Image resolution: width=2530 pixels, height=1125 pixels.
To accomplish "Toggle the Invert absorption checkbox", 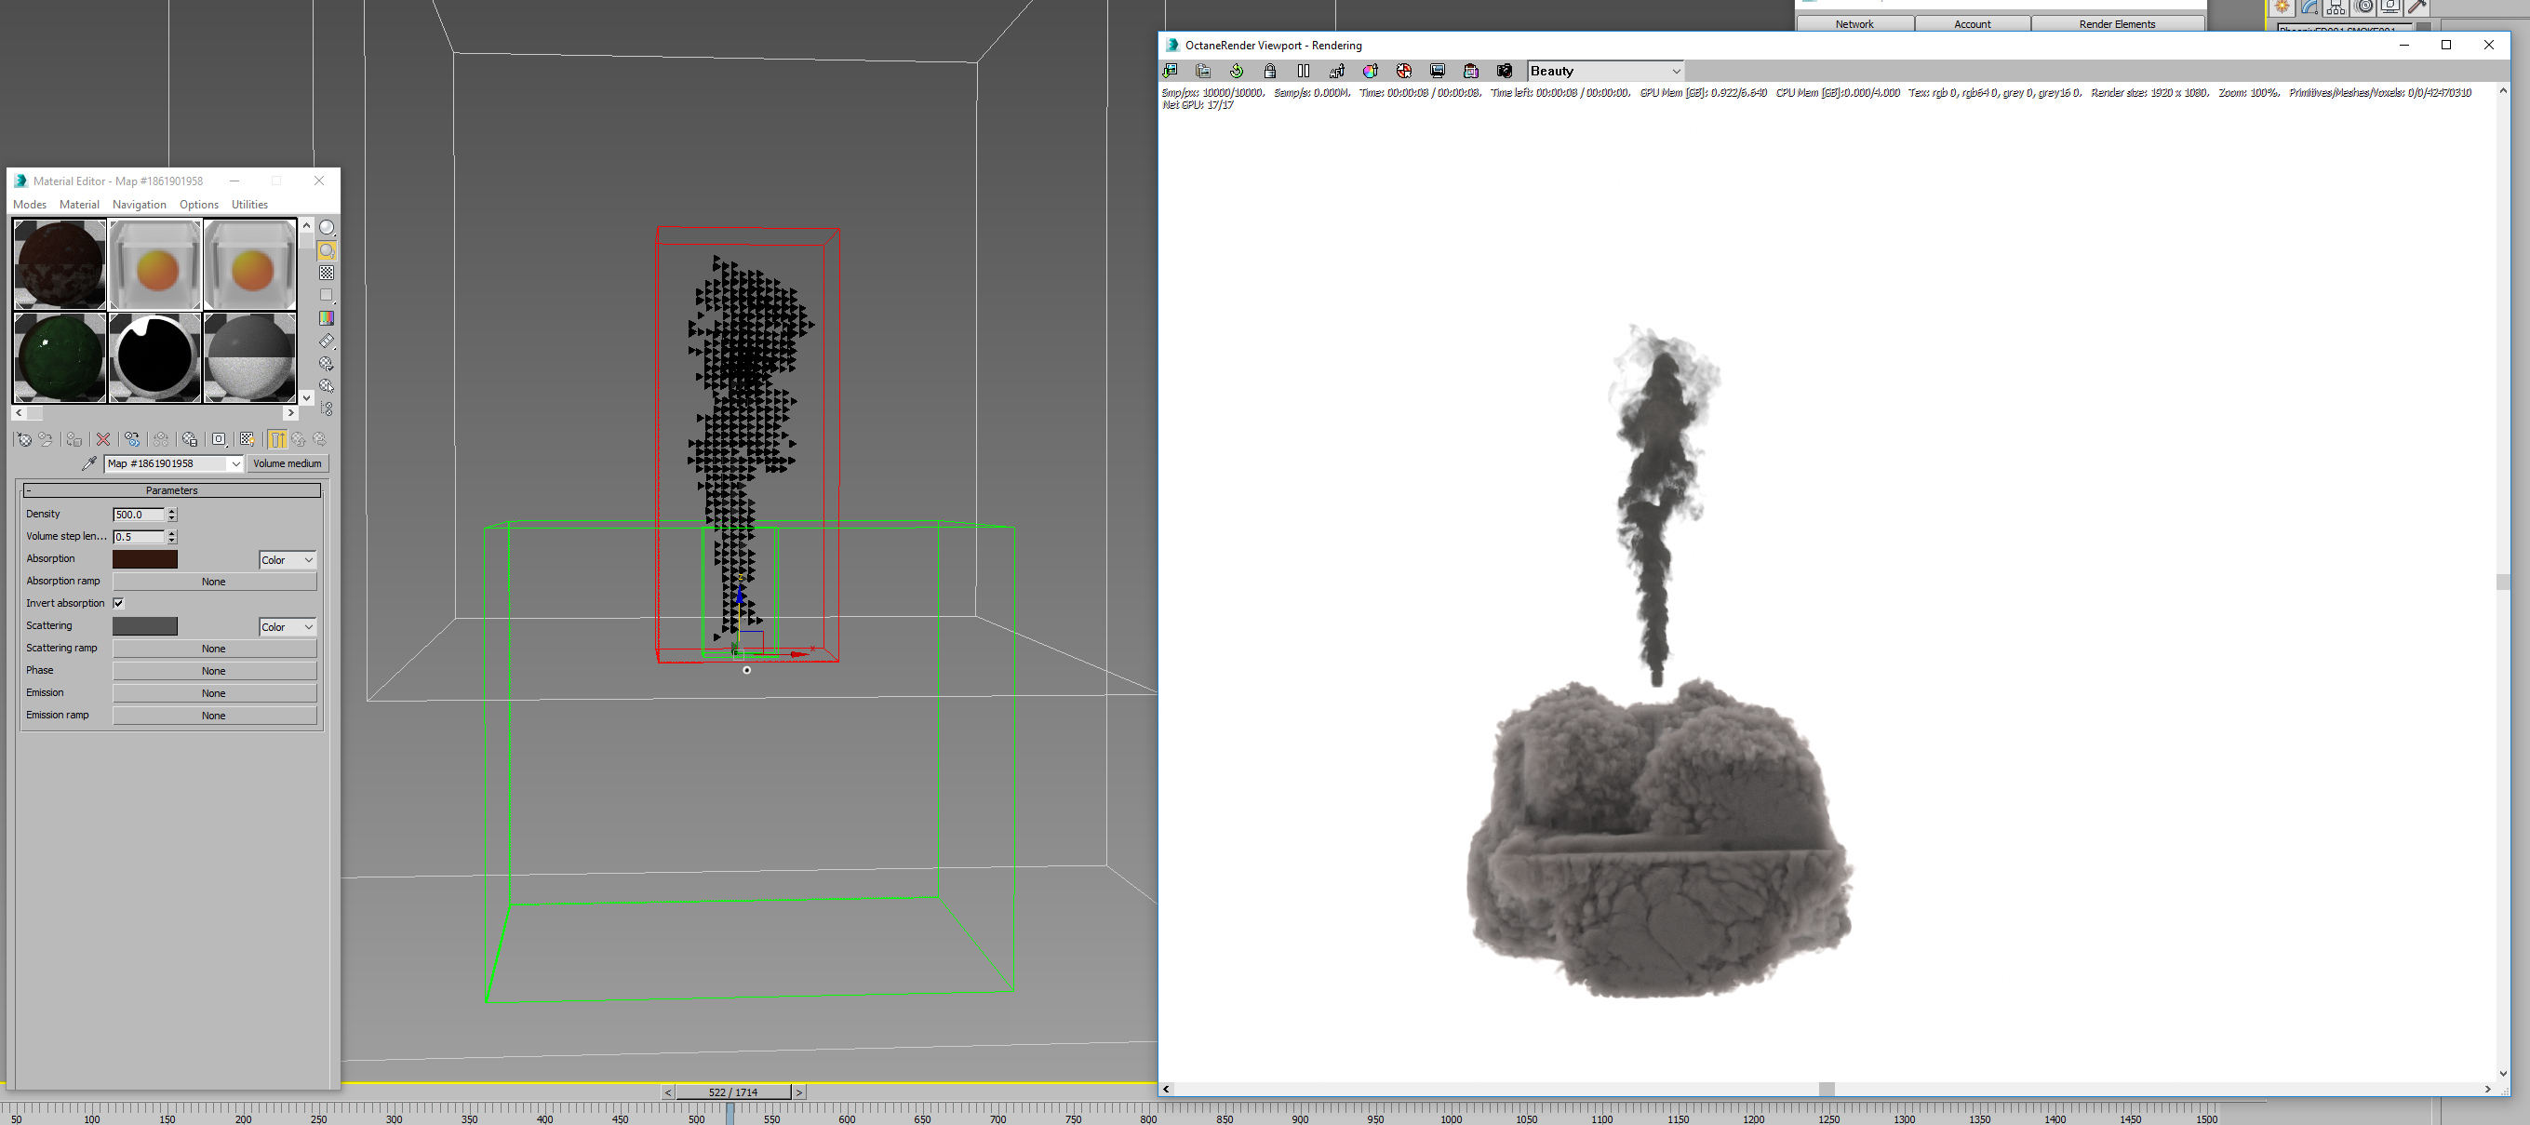I will (x=119, y=603).
